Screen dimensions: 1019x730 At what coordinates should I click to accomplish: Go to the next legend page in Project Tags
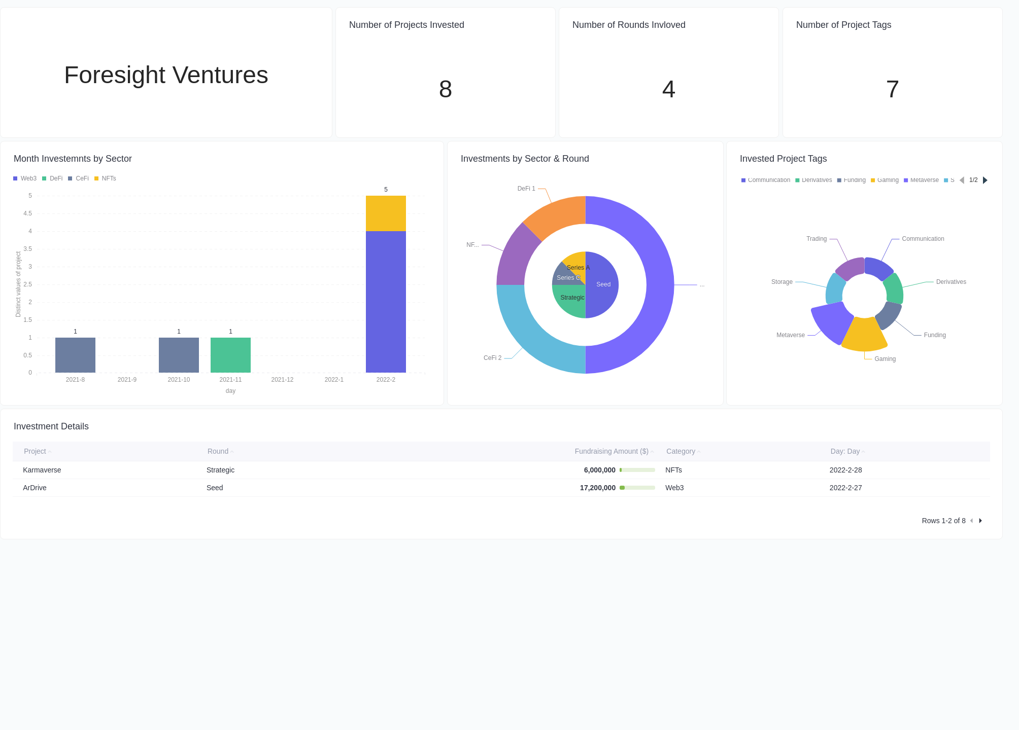985,180
